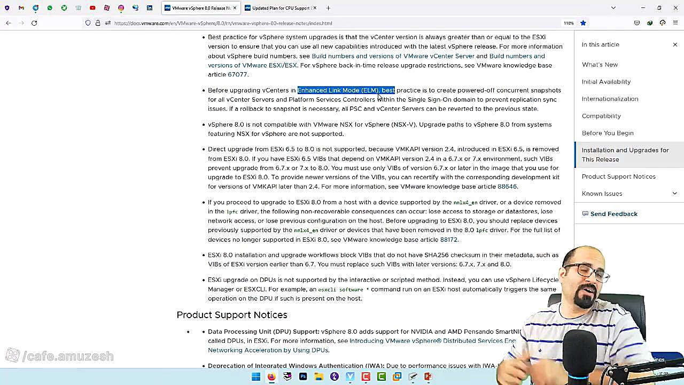Click the tracking protection shield icon
This screenshot has width=684, height=385.
coord(88,23)
